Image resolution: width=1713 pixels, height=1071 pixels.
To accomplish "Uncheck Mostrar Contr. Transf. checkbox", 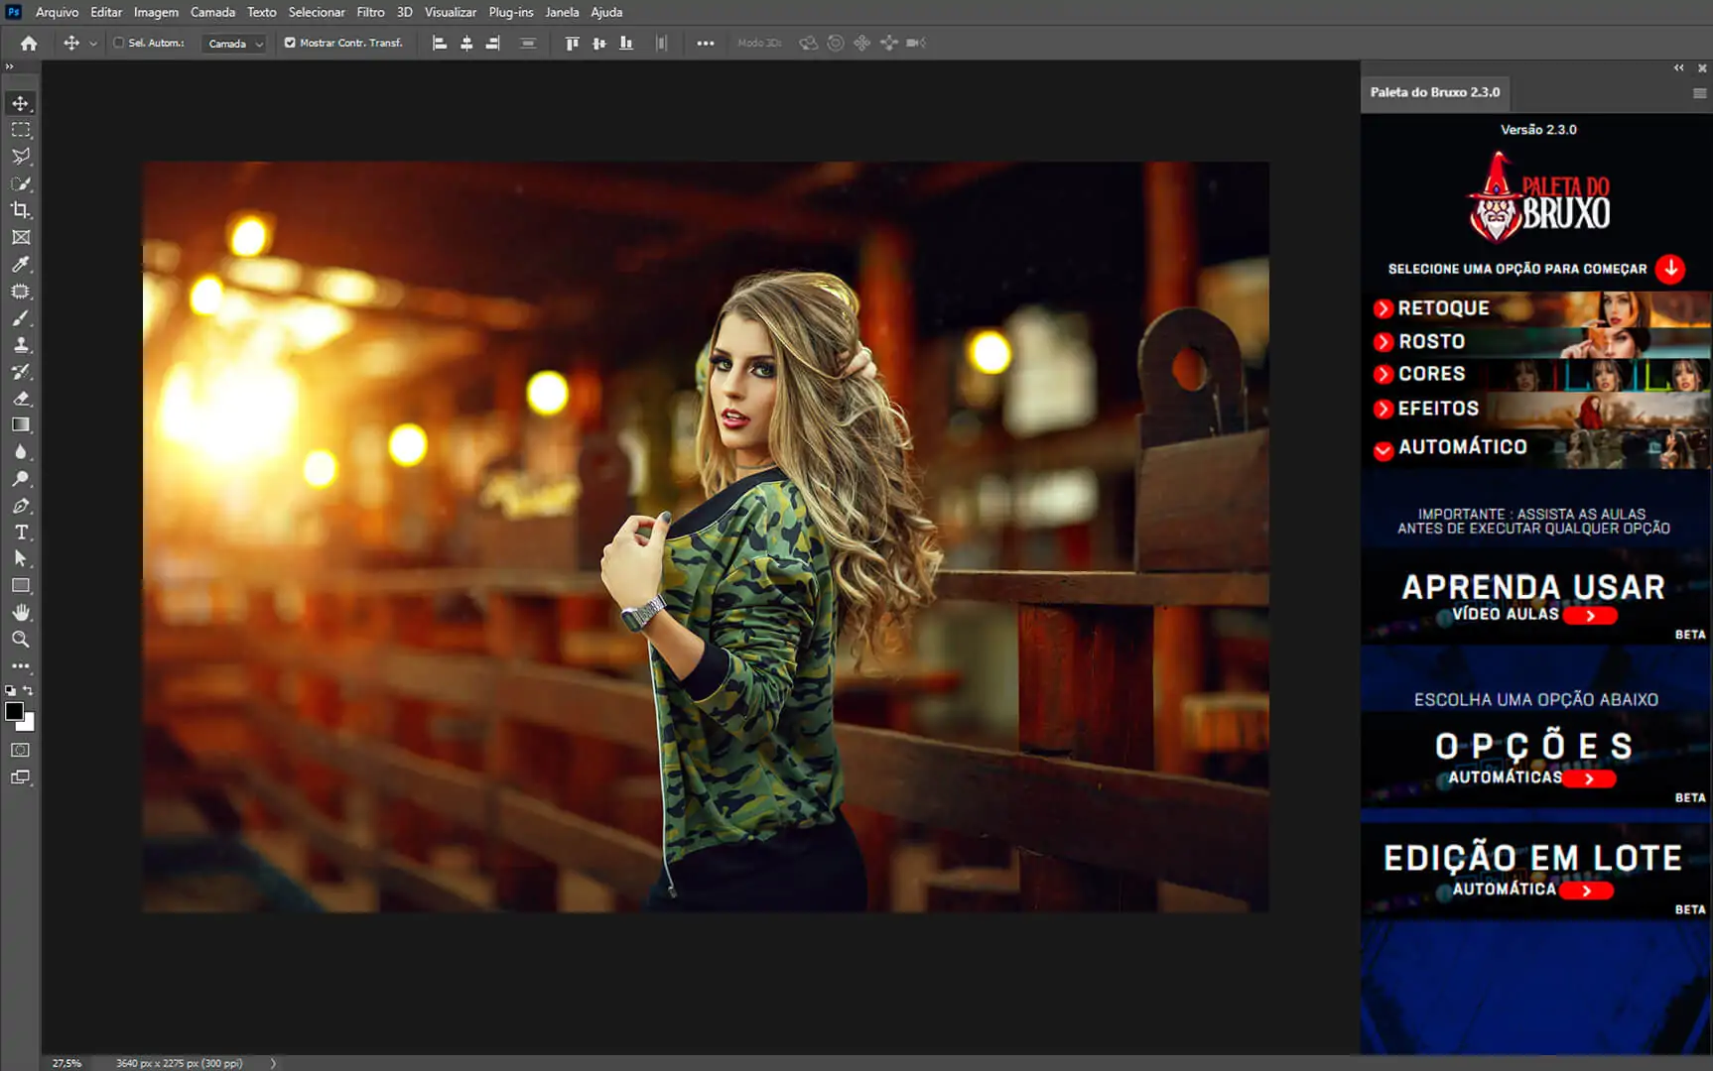I will pyautogui.click(x=290, y=43).
